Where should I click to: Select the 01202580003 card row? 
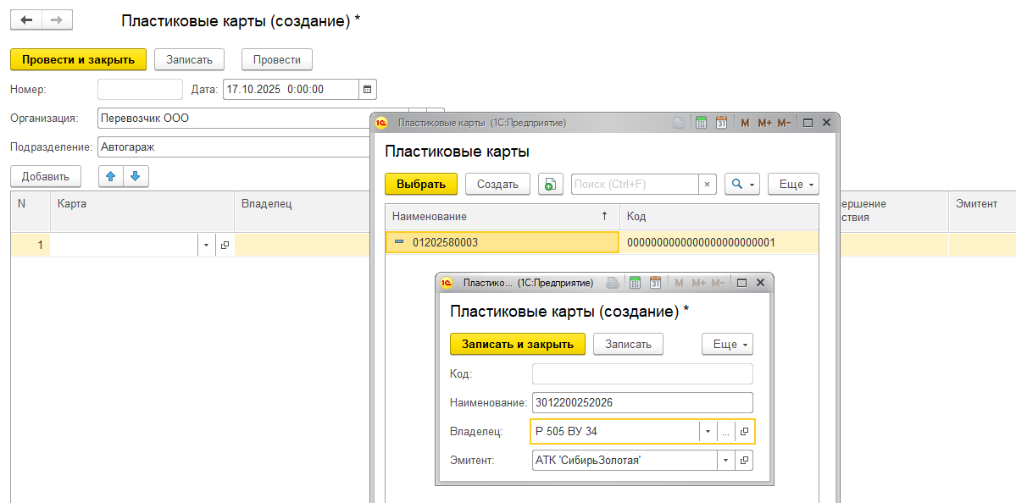(502, 243)
